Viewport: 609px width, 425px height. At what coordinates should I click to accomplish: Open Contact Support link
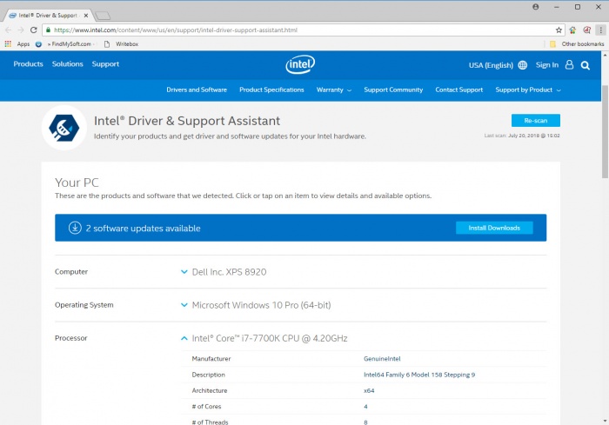click(x=459, y=90)
